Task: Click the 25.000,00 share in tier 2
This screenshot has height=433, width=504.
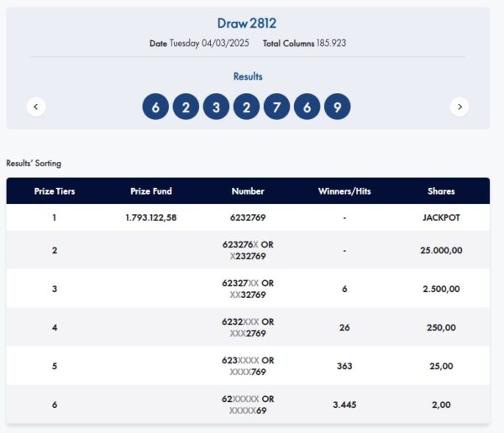Action: (x=441, y=250)
